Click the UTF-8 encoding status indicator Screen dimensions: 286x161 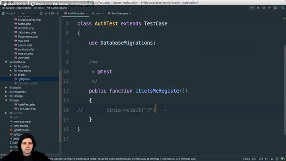(x=263, y=159)
